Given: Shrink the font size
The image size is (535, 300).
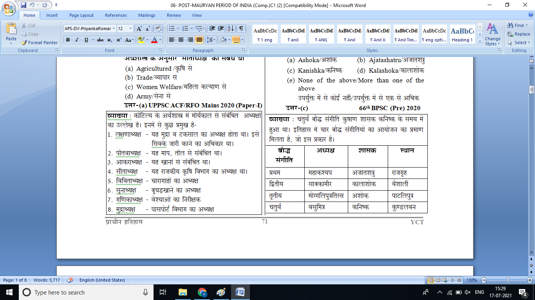Looking at the screenshot, I should (148, 29).
